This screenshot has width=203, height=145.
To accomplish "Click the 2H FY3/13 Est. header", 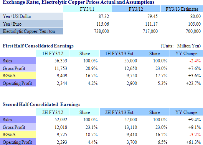I will point(119,112).
